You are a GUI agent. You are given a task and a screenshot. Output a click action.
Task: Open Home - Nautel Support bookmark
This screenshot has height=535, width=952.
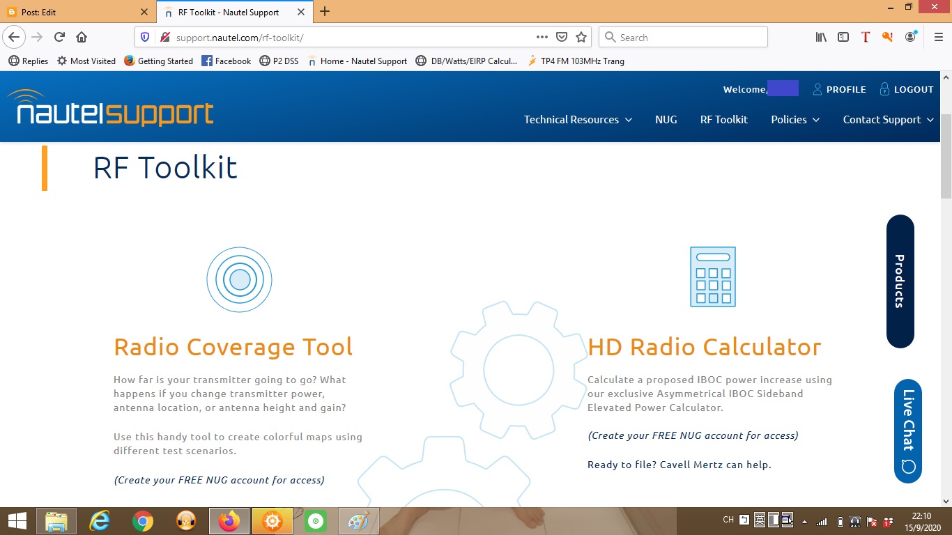pyautogui.click(x=357, y=61)
